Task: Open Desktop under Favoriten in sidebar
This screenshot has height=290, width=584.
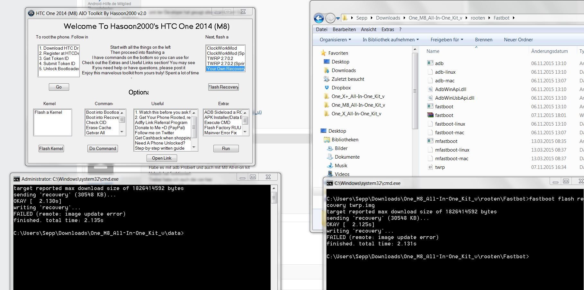Action: click(337, 62)
